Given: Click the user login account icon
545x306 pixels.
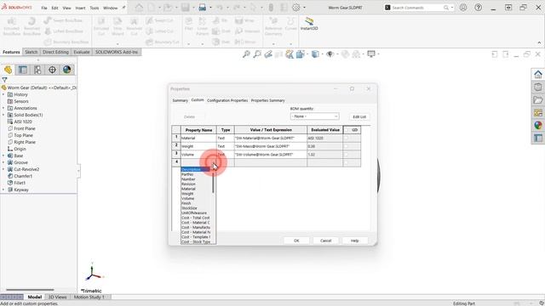Looking at the screenshot, I should pos(463,8).
